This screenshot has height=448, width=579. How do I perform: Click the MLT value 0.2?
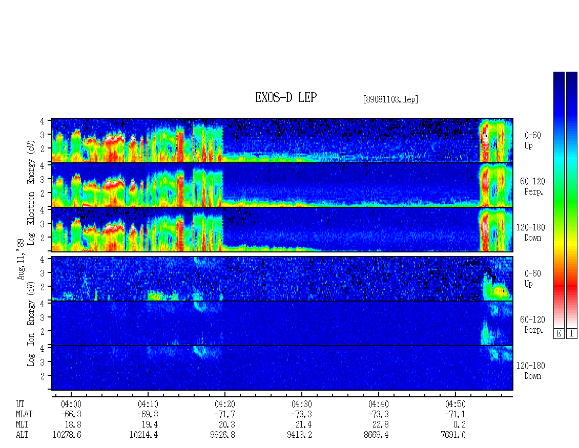pyautogui.click(x=460, y=425)
